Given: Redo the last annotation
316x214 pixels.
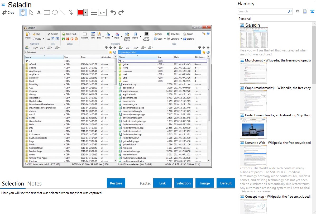Looking at the screenshot, I should click(x=121, y=12).
